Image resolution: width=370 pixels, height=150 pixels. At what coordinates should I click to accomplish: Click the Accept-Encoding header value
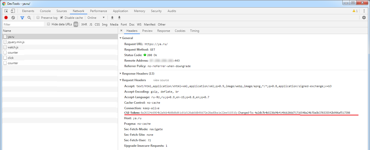pyautogui.click(x=165, y=92)
